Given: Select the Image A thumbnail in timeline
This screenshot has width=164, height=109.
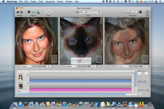Looking at the screenshot, I should (20, 77).
